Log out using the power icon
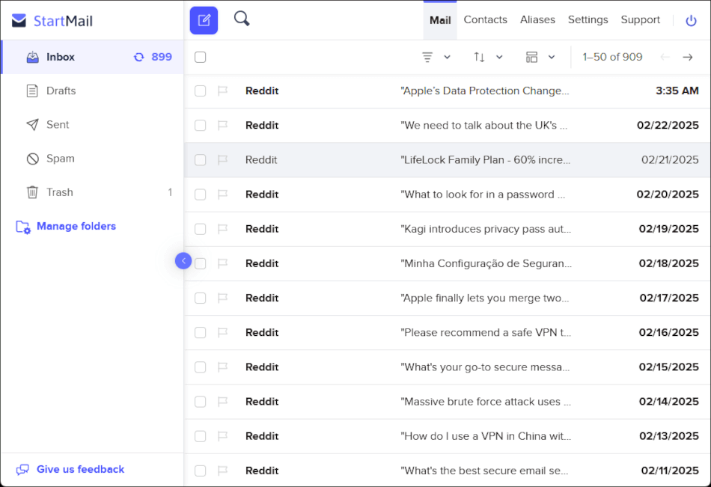Screen dimensions: 711x487 pyautogui.click(x=690, y=20)
